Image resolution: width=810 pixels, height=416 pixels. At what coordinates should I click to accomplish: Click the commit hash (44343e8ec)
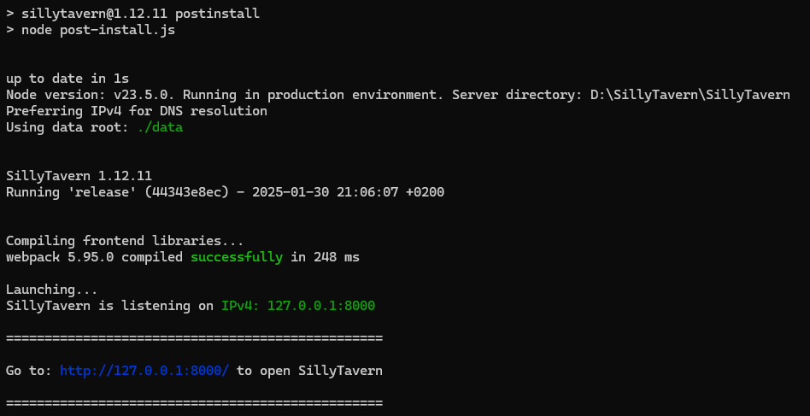186,192
